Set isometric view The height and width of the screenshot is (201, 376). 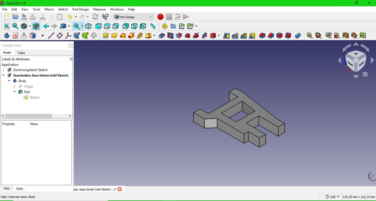click(88, 26)
